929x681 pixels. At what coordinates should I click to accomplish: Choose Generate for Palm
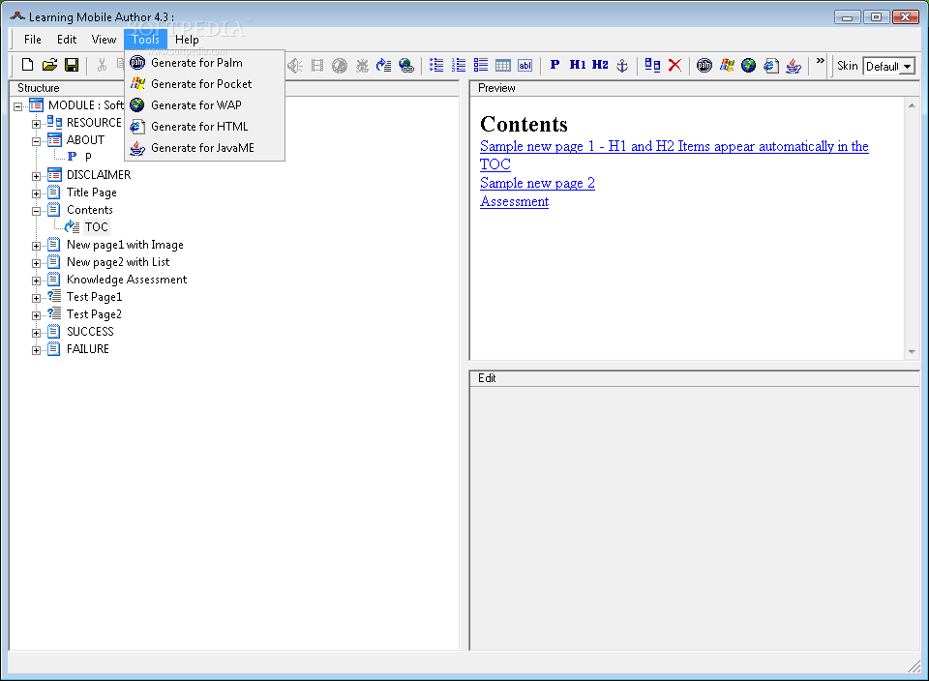[x=204, y=63]
